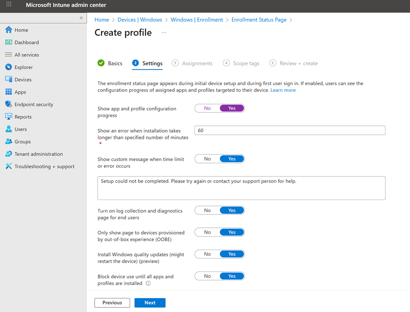410x312 pixels.
Task: Disable log collection and diagnostics page
Action: point(207,210)
